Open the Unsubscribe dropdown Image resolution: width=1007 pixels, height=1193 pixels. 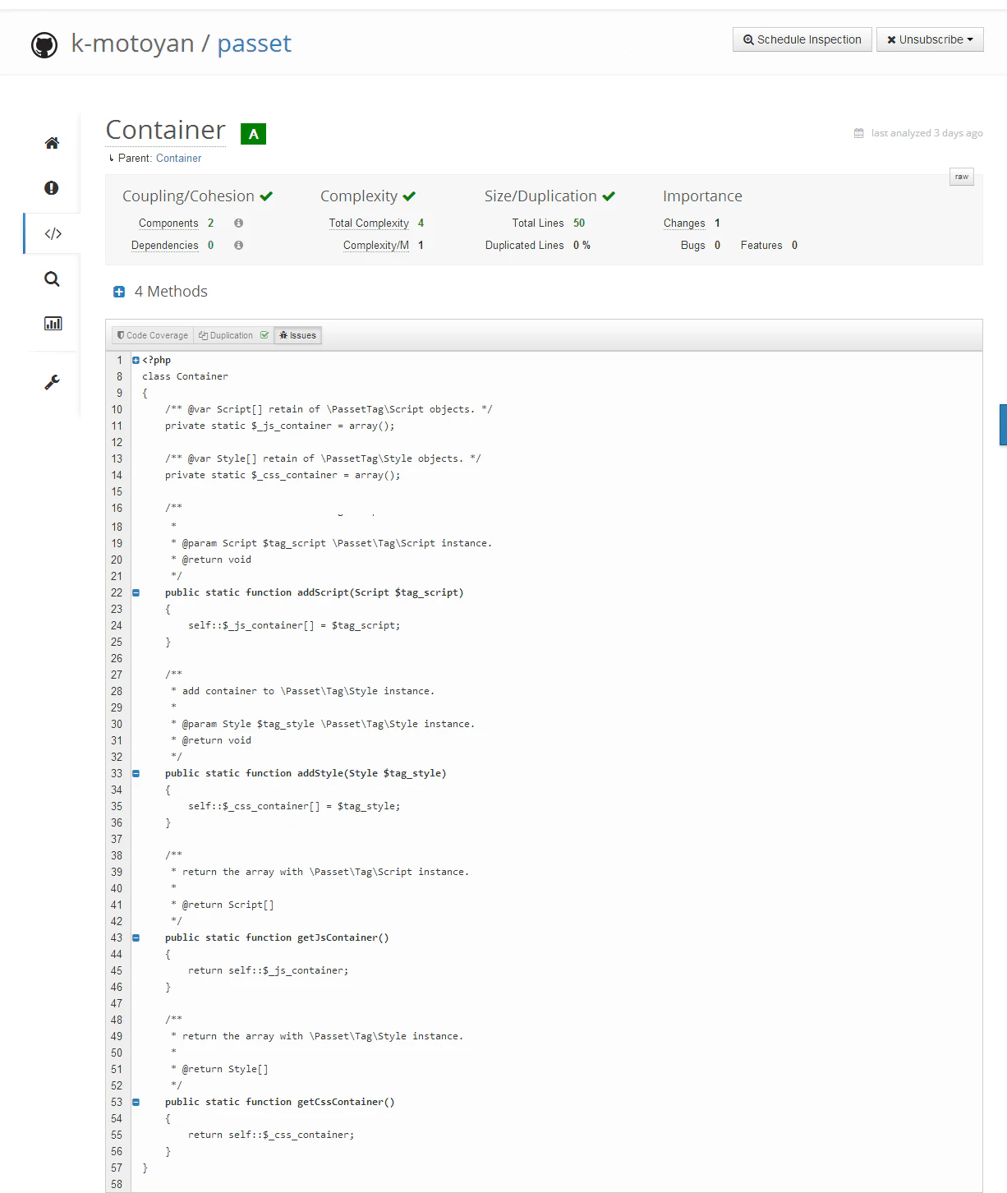(x=930, y=39)
